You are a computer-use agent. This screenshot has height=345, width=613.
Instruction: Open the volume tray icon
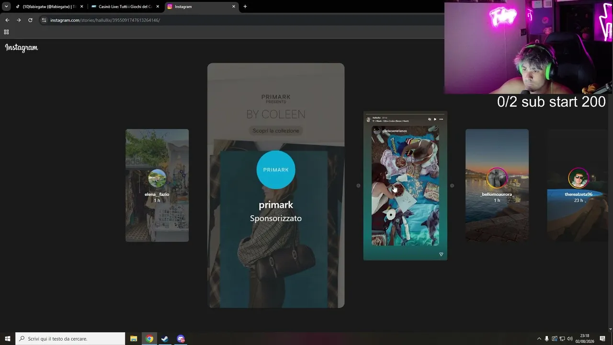(570, 339)
